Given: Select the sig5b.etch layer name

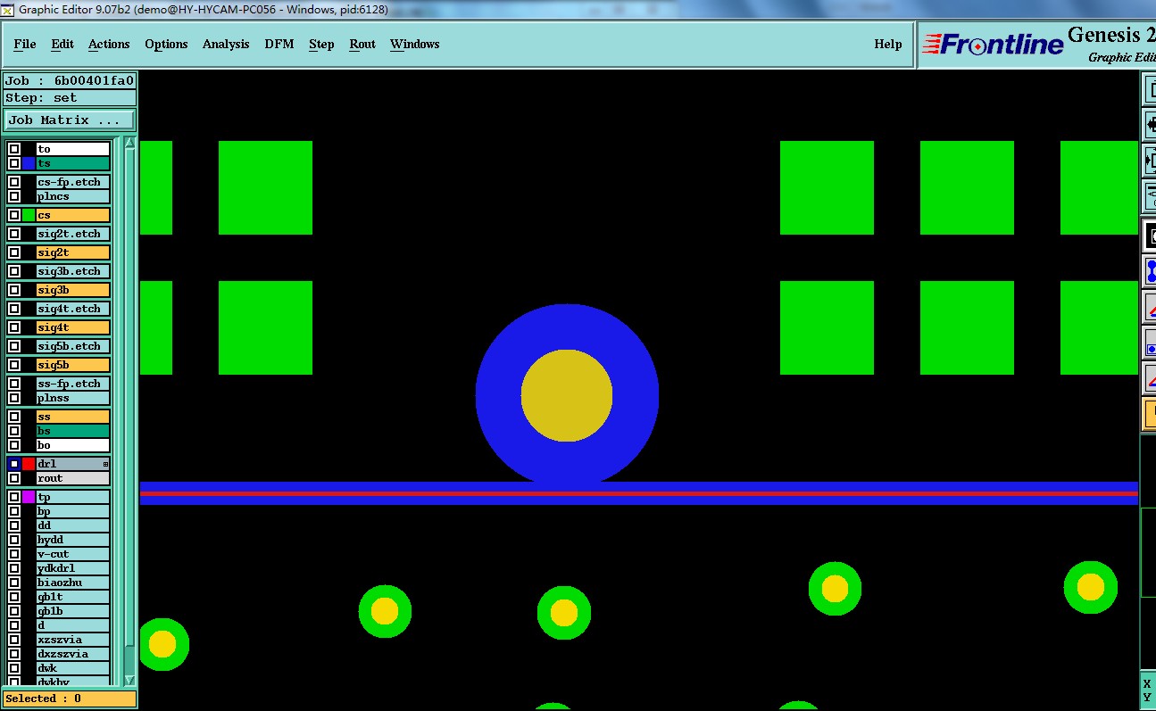Looking at the screenshot, I should [x=73, y=346].
